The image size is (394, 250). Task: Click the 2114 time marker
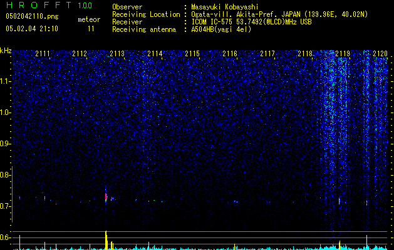pos(155,54)
